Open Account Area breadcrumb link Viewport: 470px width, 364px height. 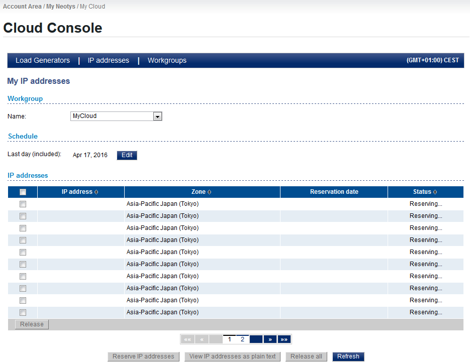coord(22,7)
